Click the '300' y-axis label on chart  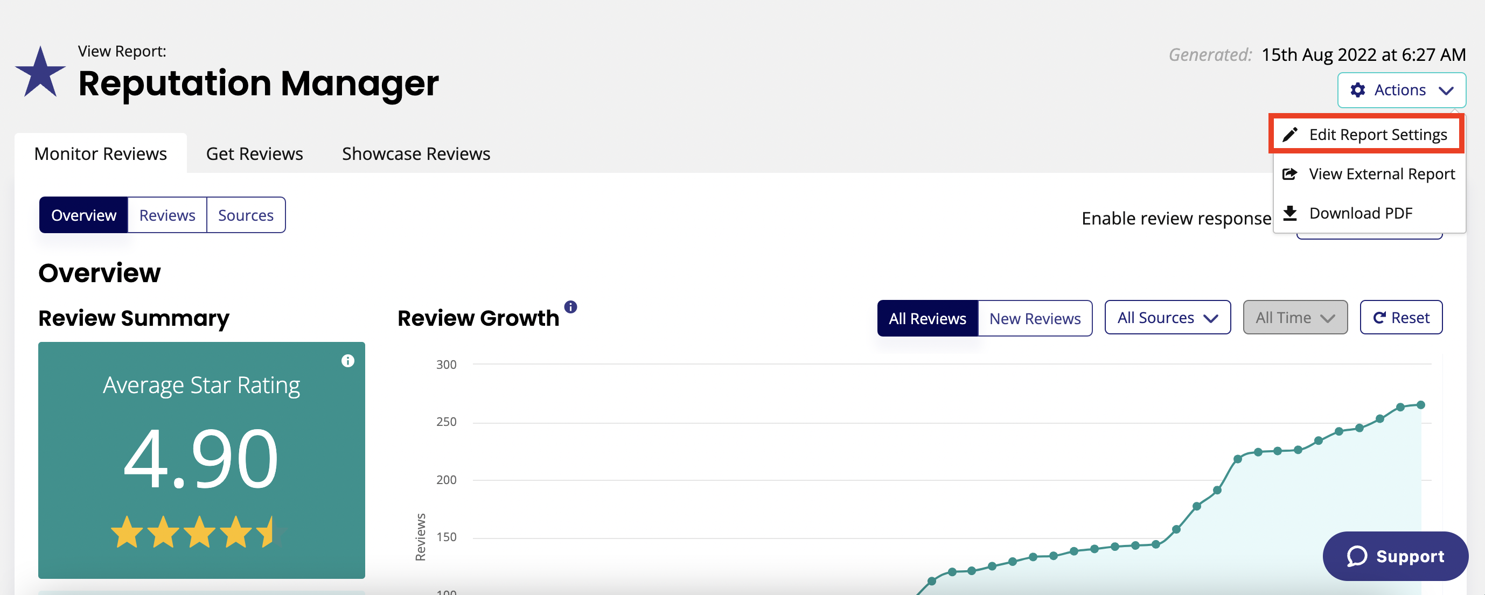[446, 365]
